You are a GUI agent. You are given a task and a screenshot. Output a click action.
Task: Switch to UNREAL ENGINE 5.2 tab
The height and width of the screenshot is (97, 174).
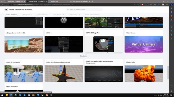tap(11, 15)
